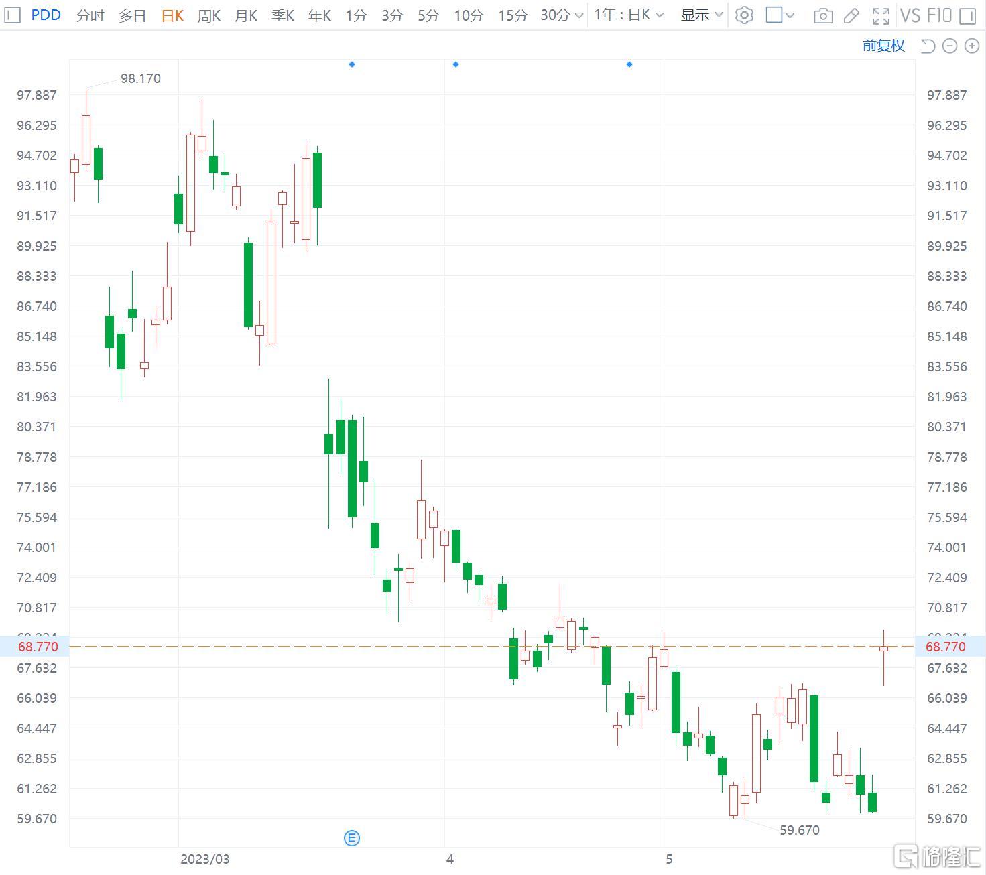986x875 pixels.
Task: Open VS comparison tool
Action: pyautogui.click(x=910, y=15)
